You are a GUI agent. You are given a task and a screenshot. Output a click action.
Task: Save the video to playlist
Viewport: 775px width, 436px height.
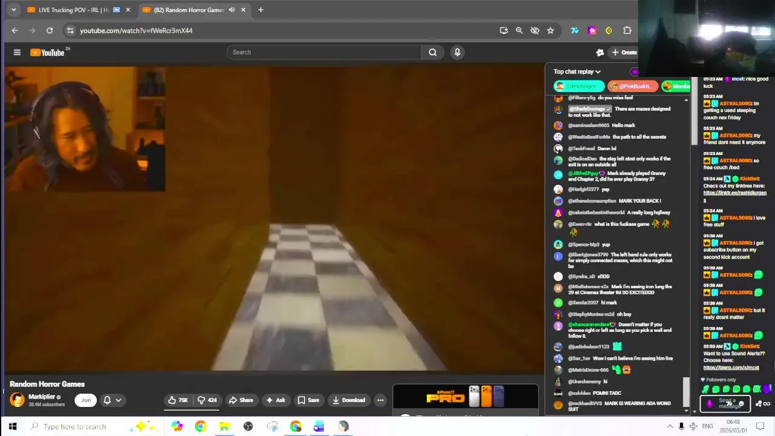(x=308, y=400)
